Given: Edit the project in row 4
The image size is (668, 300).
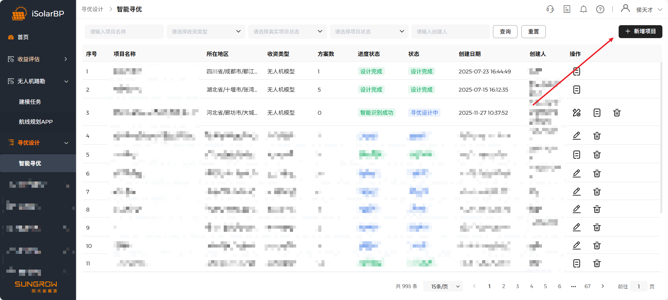Looking at the screenshot, I should (577, 136).
